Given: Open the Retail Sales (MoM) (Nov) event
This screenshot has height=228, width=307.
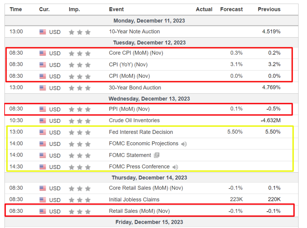Looking at the screenshot, I should click(x=139, y=211).
